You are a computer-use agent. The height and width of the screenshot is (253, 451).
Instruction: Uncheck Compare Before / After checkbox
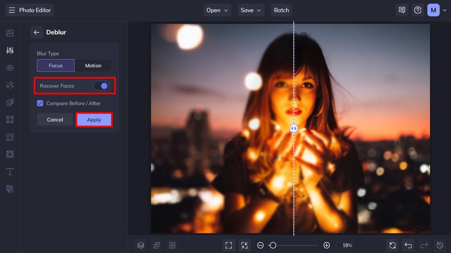pos(40,103)
